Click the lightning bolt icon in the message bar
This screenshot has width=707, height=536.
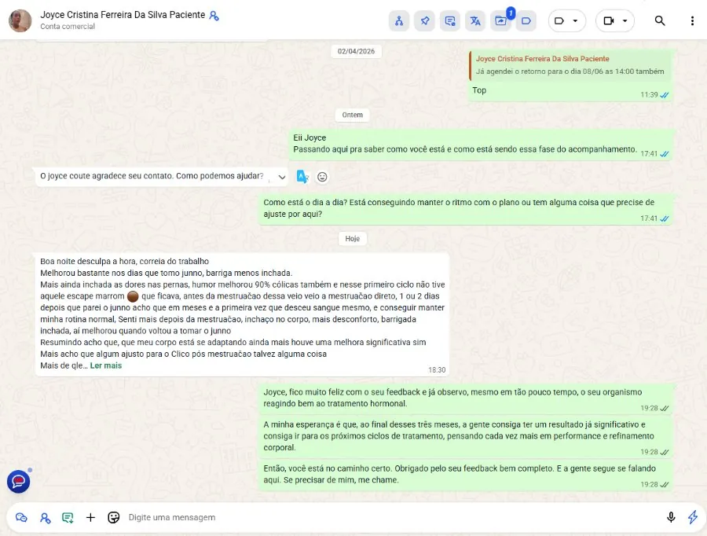(x=693, y=517)
